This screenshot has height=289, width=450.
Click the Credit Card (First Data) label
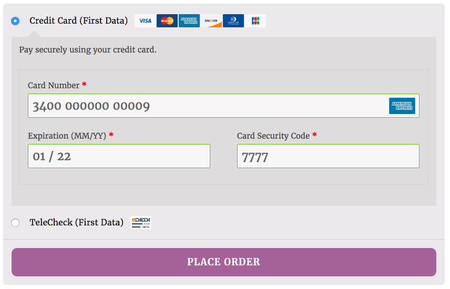point(78,21)
